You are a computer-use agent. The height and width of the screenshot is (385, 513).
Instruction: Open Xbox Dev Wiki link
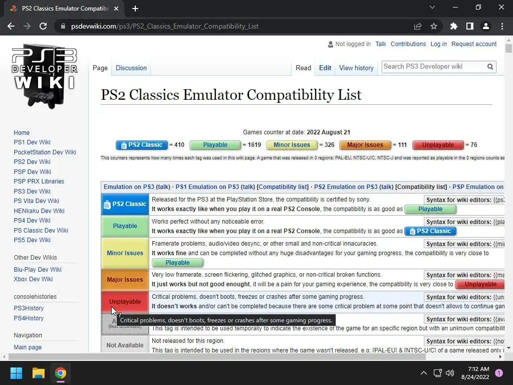[x=34, y=279]
